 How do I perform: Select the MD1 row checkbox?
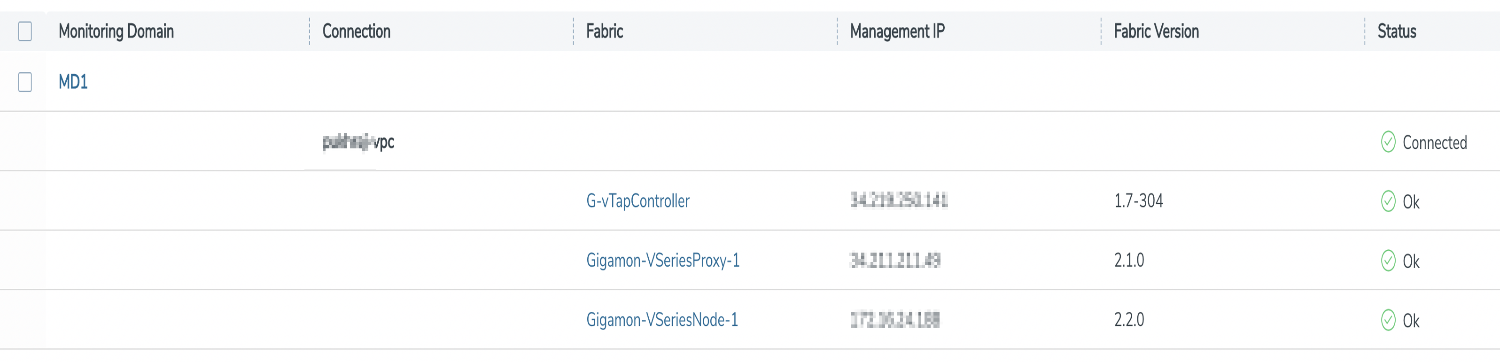point(25,82)
